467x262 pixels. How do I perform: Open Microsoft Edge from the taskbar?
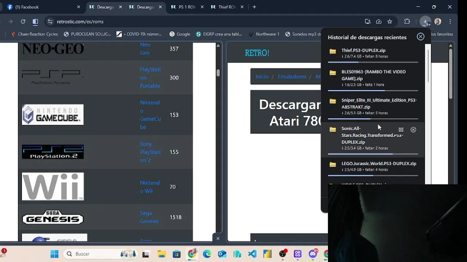coord(207,254)
